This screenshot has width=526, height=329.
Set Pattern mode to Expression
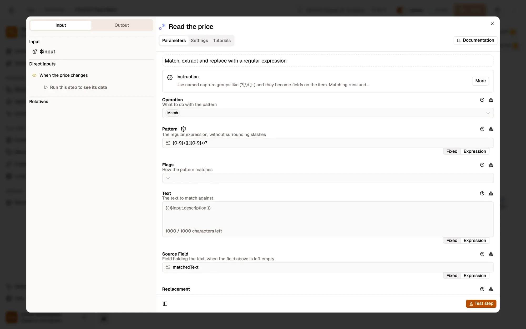[x=475, y=151]
